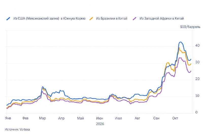The height and width of the screenshot is (135, 203).
Task: Click the $50/баррель axis label
Action: pyautogui.click(x=190, y=27)
